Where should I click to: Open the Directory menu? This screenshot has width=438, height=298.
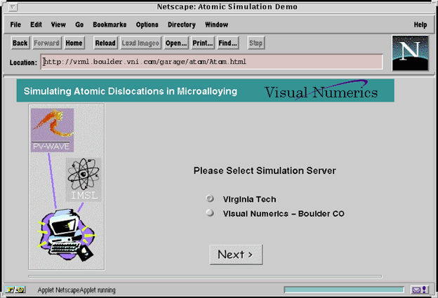tap(182, 25)
